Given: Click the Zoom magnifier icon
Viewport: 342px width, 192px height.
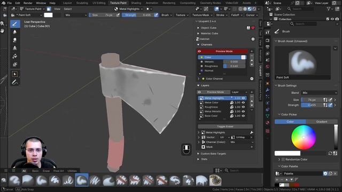Looking at the screenshot, I should click(2, 23).
